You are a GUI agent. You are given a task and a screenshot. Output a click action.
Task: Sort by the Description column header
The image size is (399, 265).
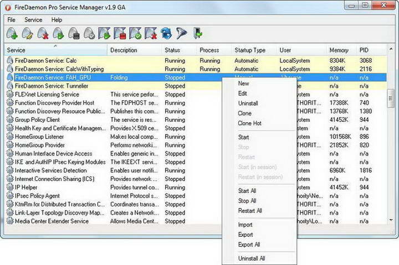pyautogui.click(x=134, y=50)
